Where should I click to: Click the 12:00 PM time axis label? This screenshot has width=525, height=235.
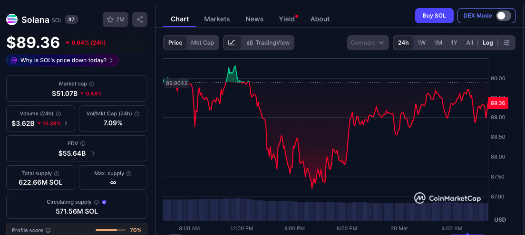pos(242,229)
